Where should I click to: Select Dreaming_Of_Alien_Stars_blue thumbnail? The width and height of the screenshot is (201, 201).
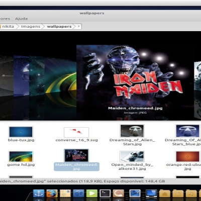(187, 131)
